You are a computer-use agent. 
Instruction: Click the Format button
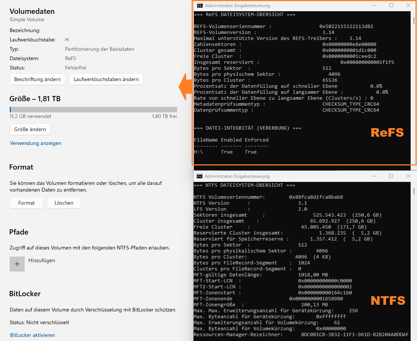point(26,203)
